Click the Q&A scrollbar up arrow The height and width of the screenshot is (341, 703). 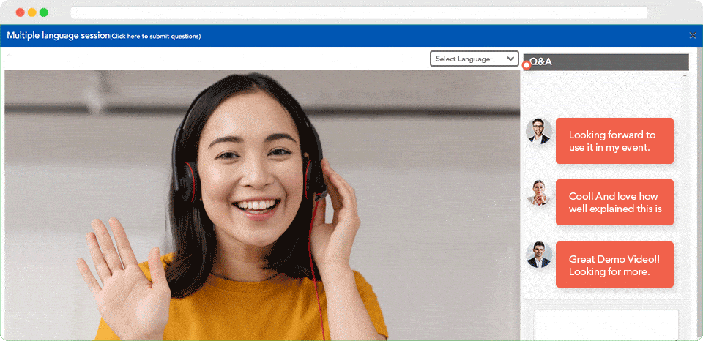(684, 75)
